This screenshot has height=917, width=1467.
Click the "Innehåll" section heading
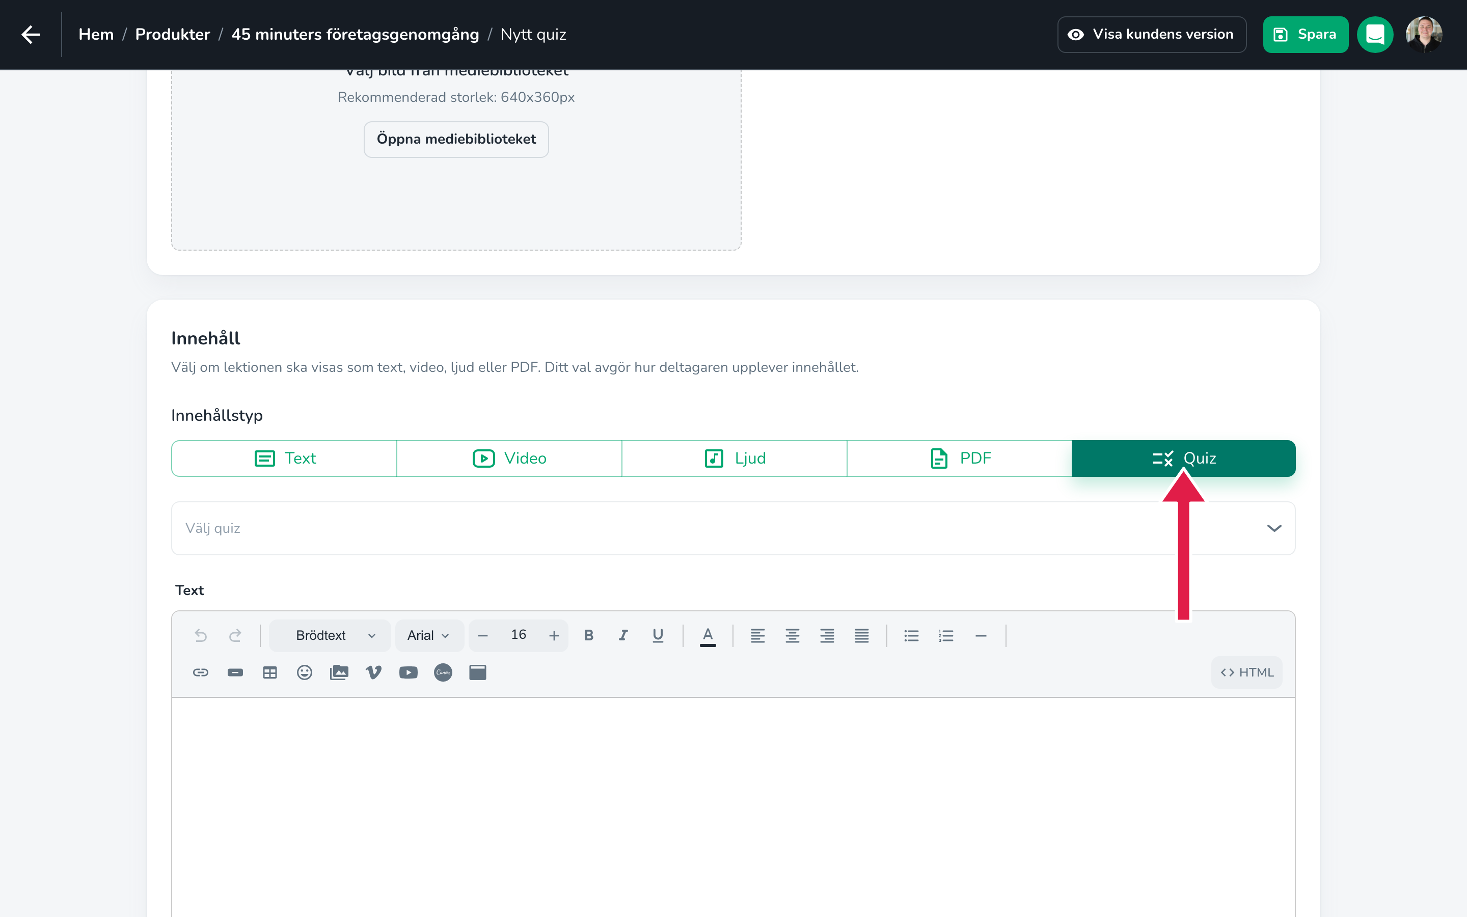205,338
